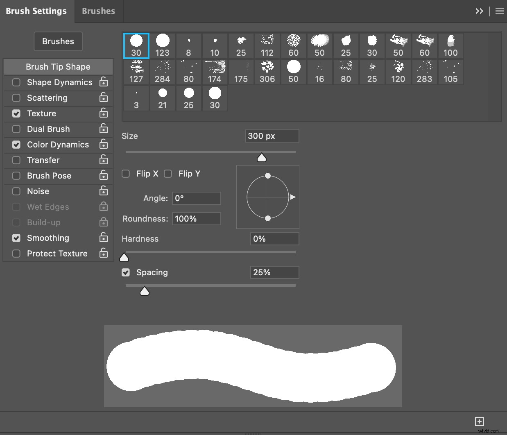Select the Brush Tip Shape section

58,67
